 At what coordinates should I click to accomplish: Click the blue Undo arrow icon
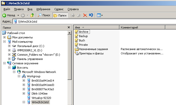pos(91,15)
